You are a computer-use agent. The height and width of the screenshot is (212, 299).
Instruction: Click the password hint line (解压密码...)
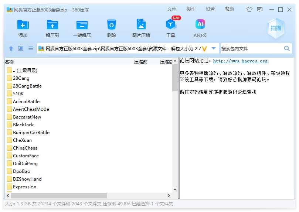[x=218, y=92]
